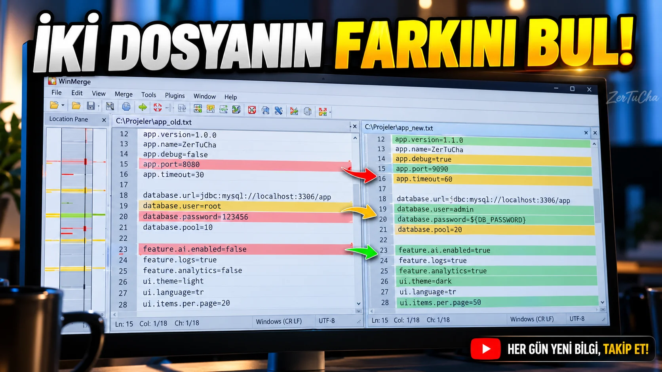Open the Window menu

pyautogui.click(x=204, y=96)
